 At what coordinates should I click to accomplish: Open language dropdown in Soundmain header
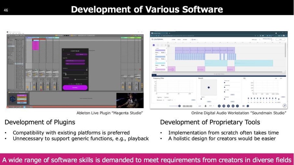pos(194,40)
